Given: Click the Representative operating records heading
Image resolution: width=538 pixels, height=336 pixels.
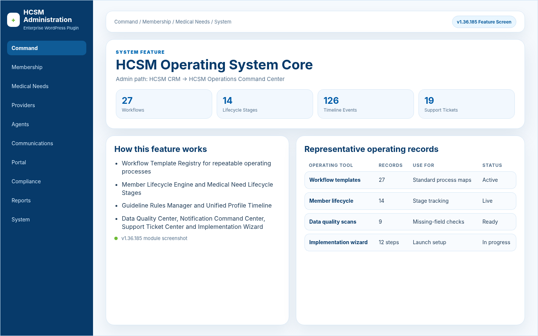Looking at the screenshot, I should [x=371, y=149].
